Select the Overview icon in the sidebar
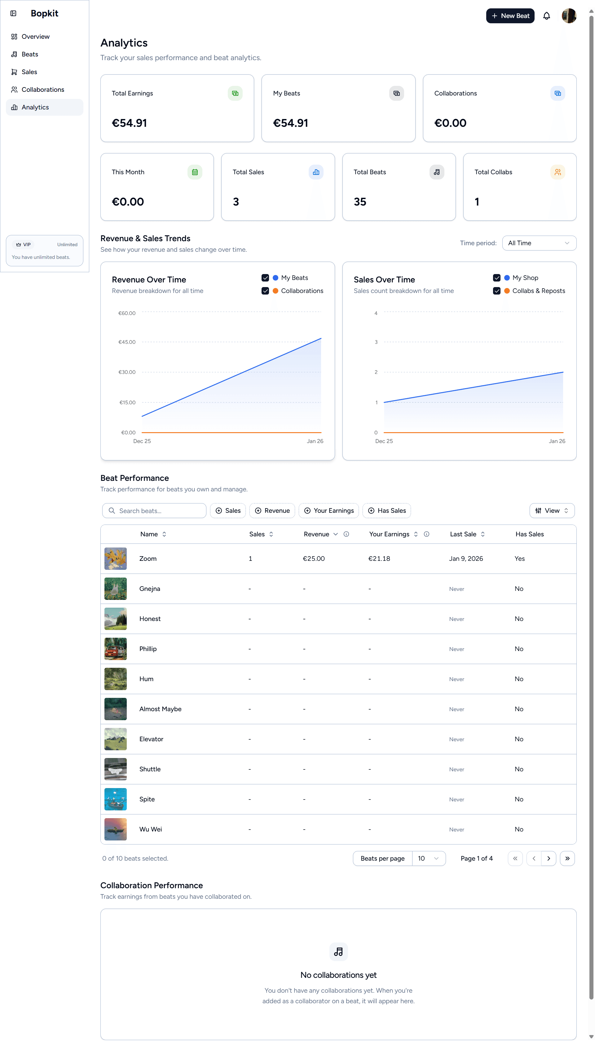 [14, 37]
